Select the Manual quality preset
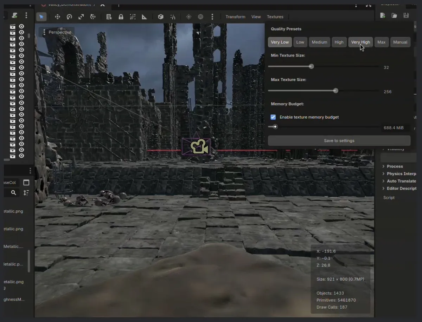Screen dimensions: 422x322 (400, 42)
